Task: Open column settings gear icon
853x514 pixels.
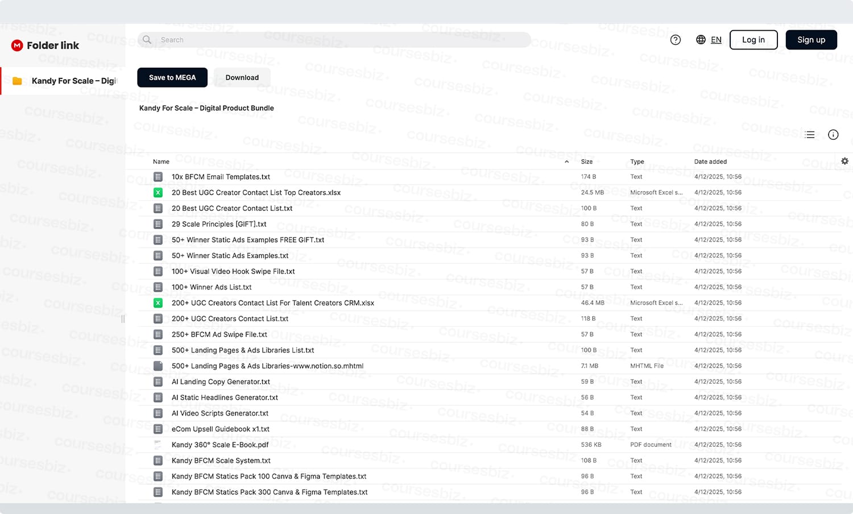Action: point(844,161)
